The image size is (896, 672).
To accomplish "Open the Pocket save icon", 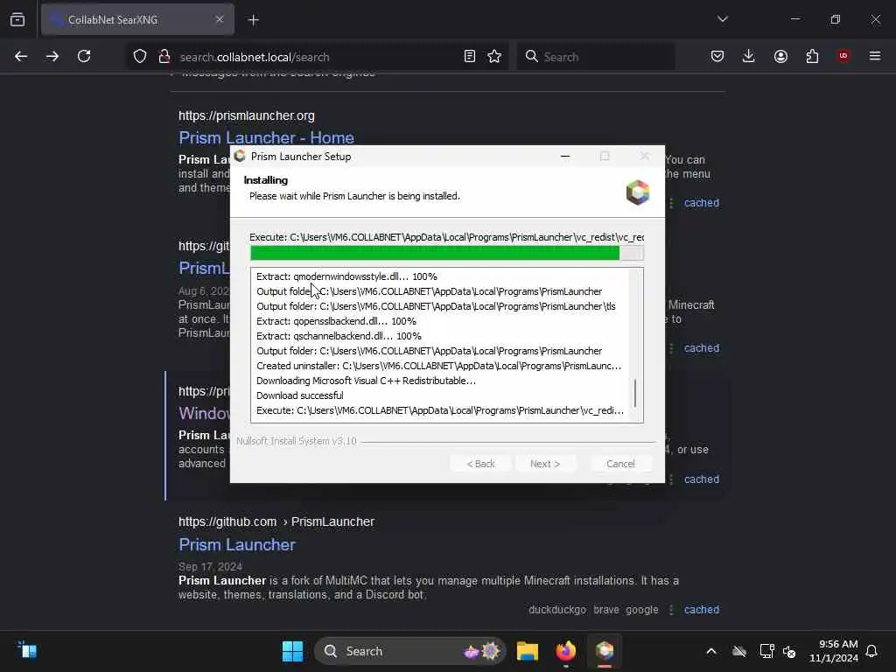I will point(717,56).
